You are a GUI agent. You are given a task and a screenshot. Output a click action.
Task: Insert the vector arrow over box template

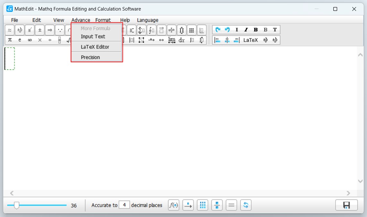click(161, 30)
